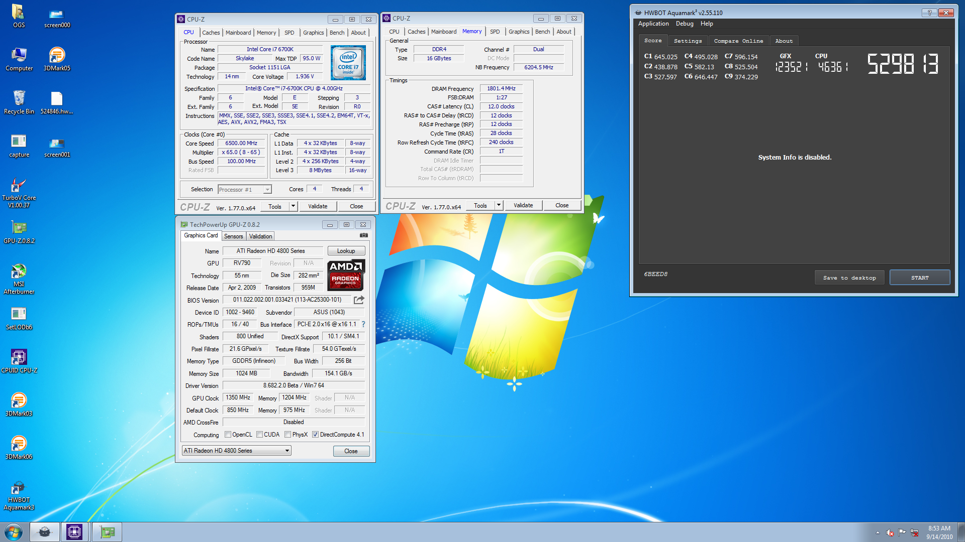Switch to CPU-Z taskbar button

[x=74, y=532]
